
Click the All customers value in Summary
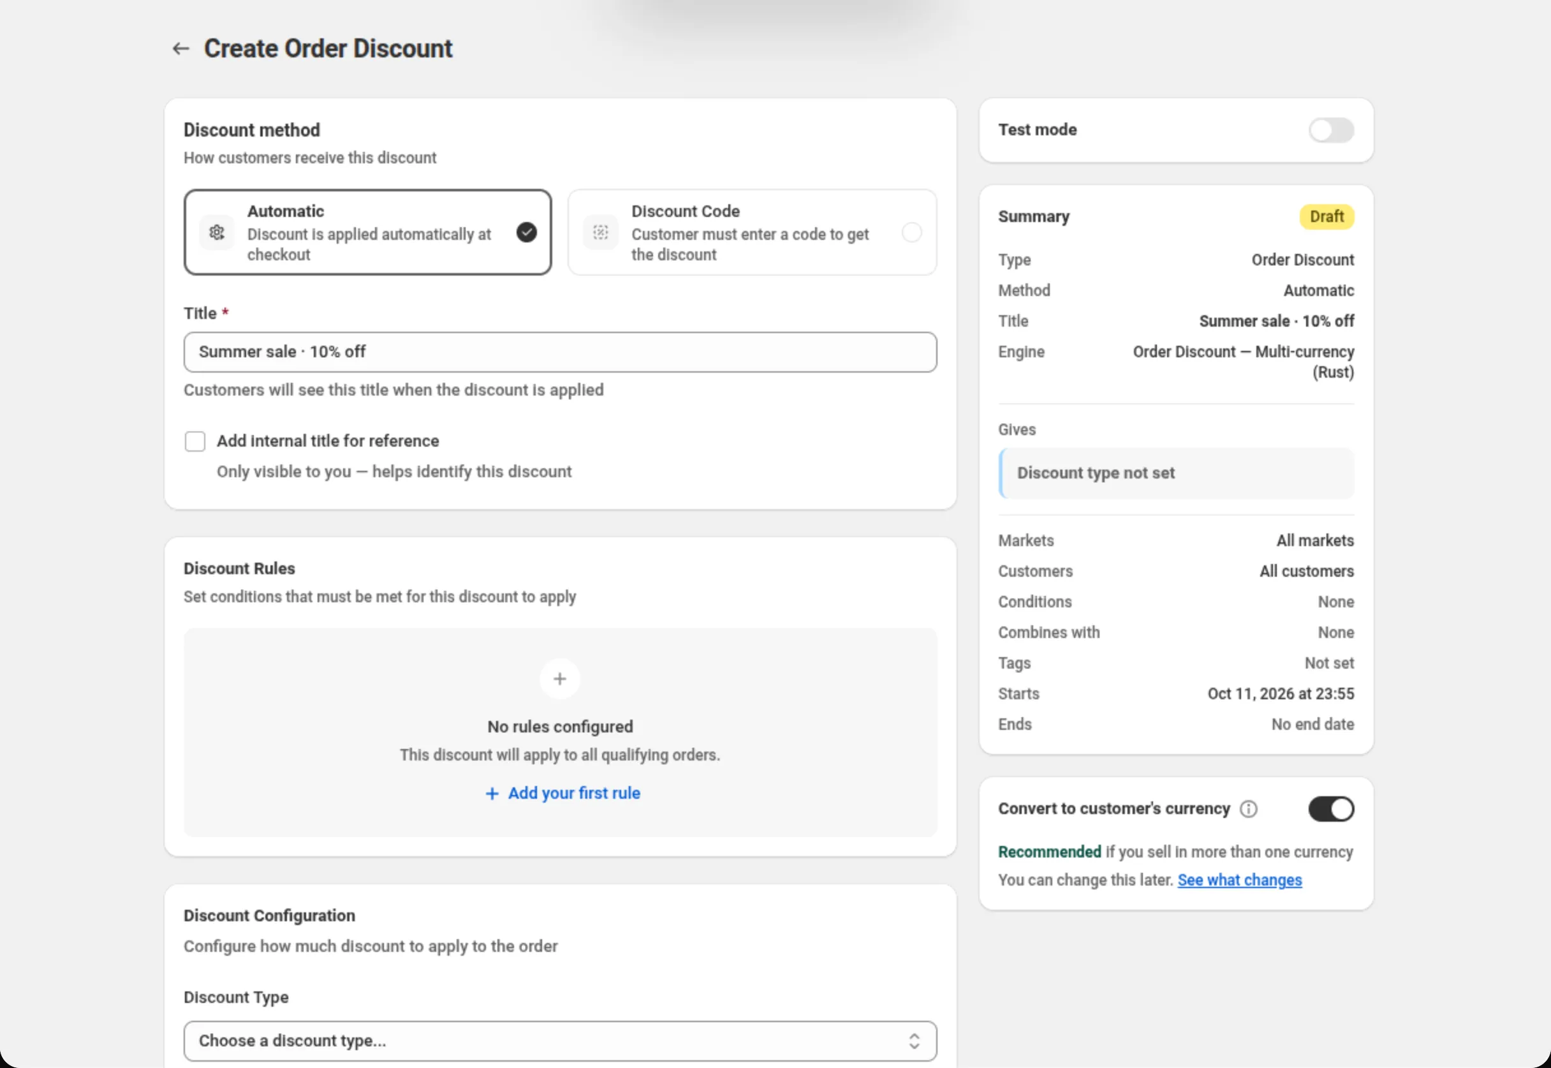[1306, 572]
